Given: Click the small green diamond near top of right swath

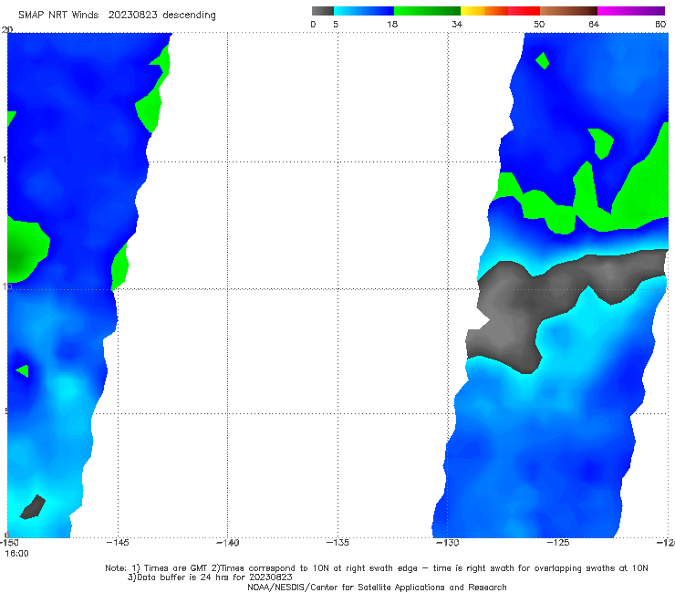Looking at the screenshot, I should coord(543,60).
